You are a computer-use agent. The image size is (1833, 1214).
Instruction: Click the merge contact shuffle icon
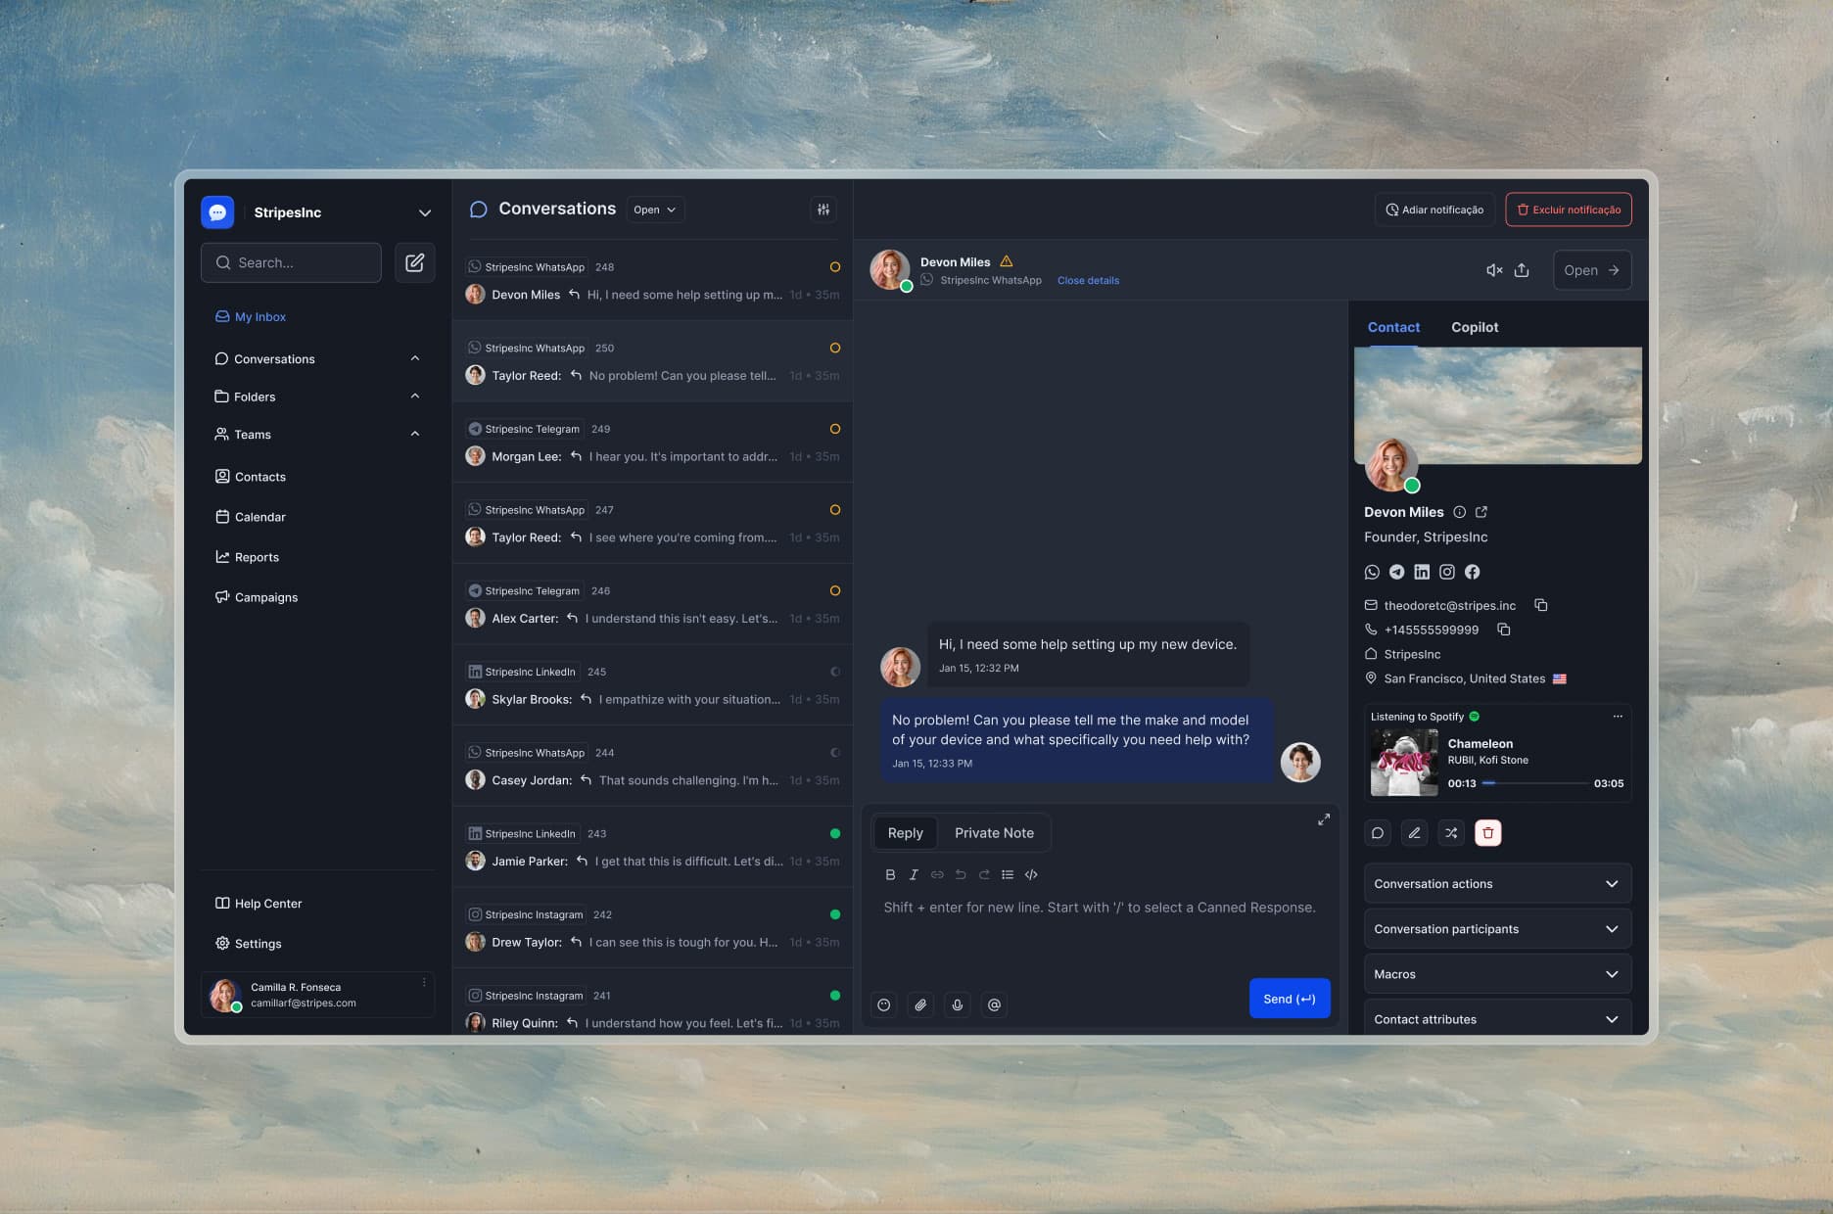1451,833
